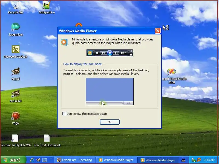Click the keyboard icon on the taskbar
Image resolution: width=219 pixels, height=164 pixels.
click(183, 160)
